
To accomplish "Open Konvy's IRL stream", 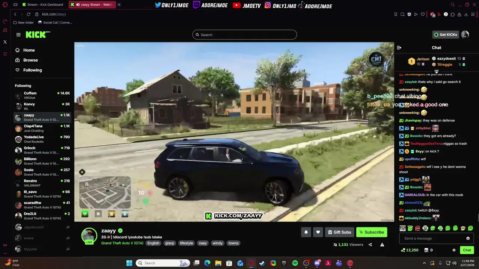I will 42,106.
